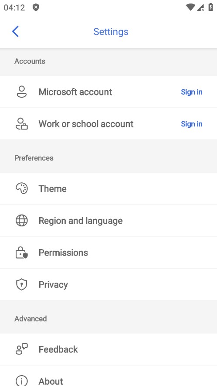
Task: Sign in to Microsoft account
Action: tap(192, 92)
